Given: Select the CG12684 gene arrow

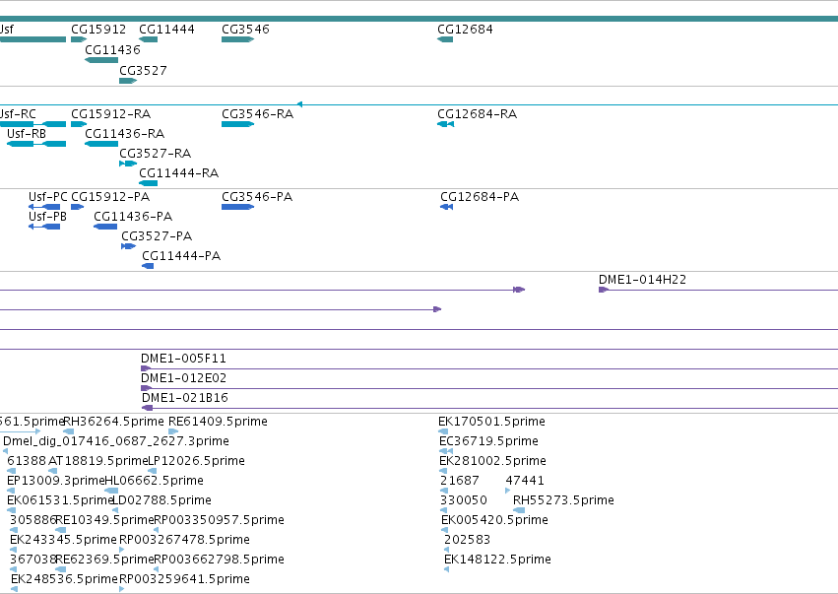Looking at the screenshot, I should click(445, 39).
